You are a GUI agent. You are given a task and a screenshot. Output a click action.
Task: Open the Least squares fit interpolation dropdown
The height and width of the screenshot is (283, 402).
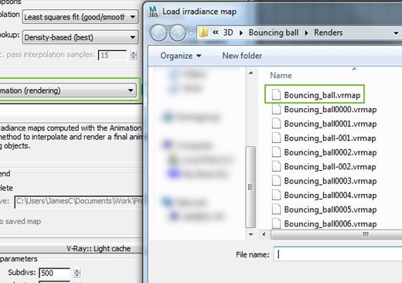pyautogui.click(x=80, y=17)
